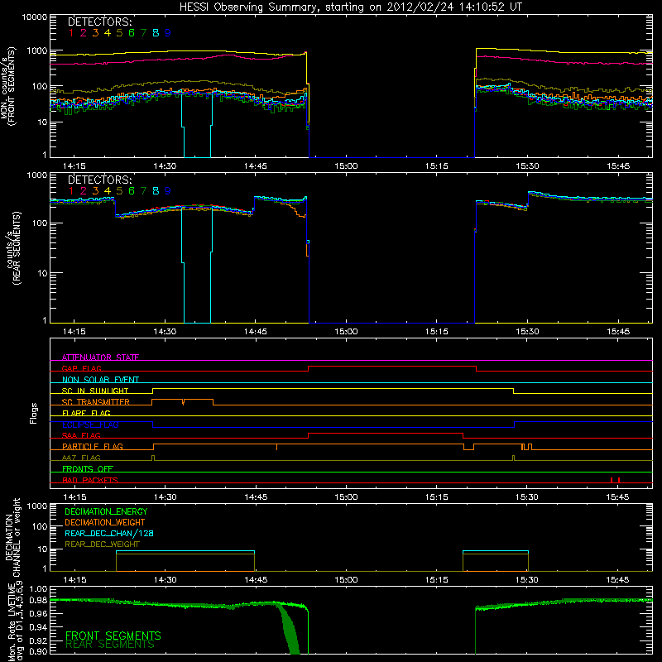The width and height of the screenshot is (662, 662).
Task: Select detector 8 in rear segments legend
Action: coord(156,191)
